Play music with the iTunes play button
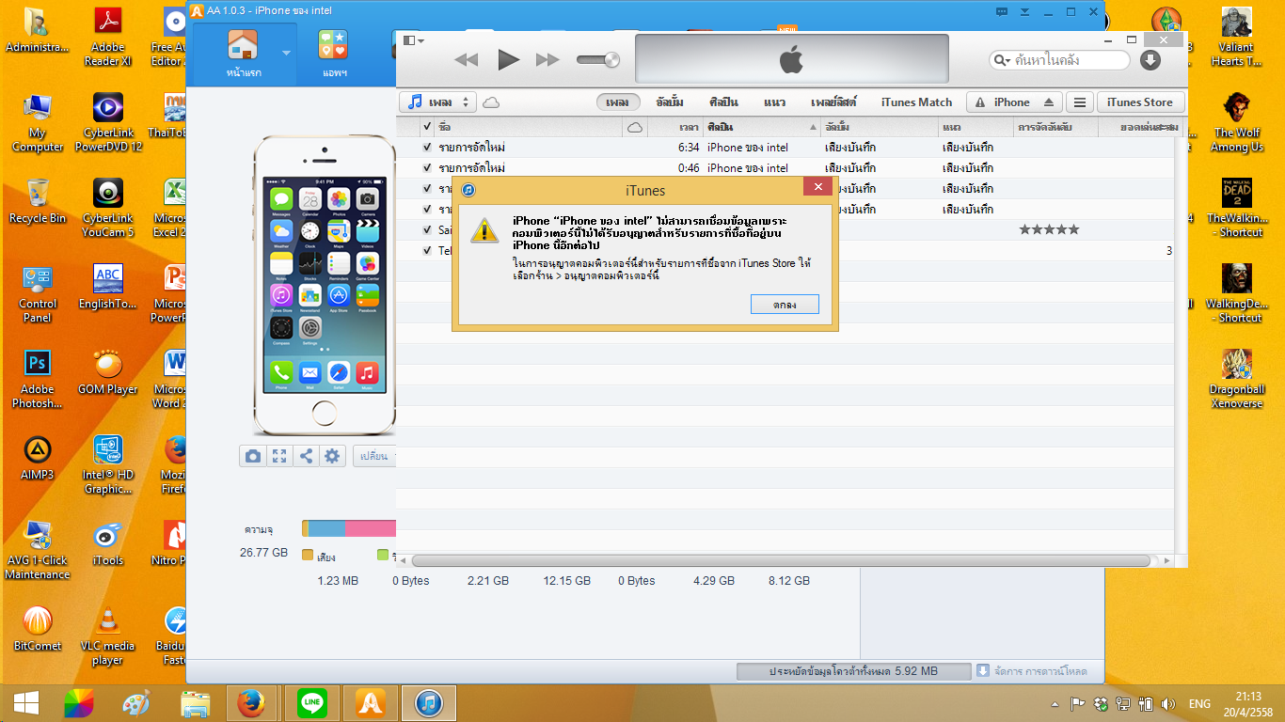The width and height of the screenshot is (1285, 722). (508, 59)
